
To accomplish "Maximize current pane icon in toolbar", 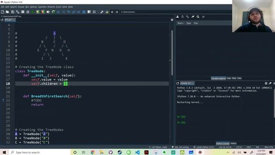I will click(x=94, y=12).
